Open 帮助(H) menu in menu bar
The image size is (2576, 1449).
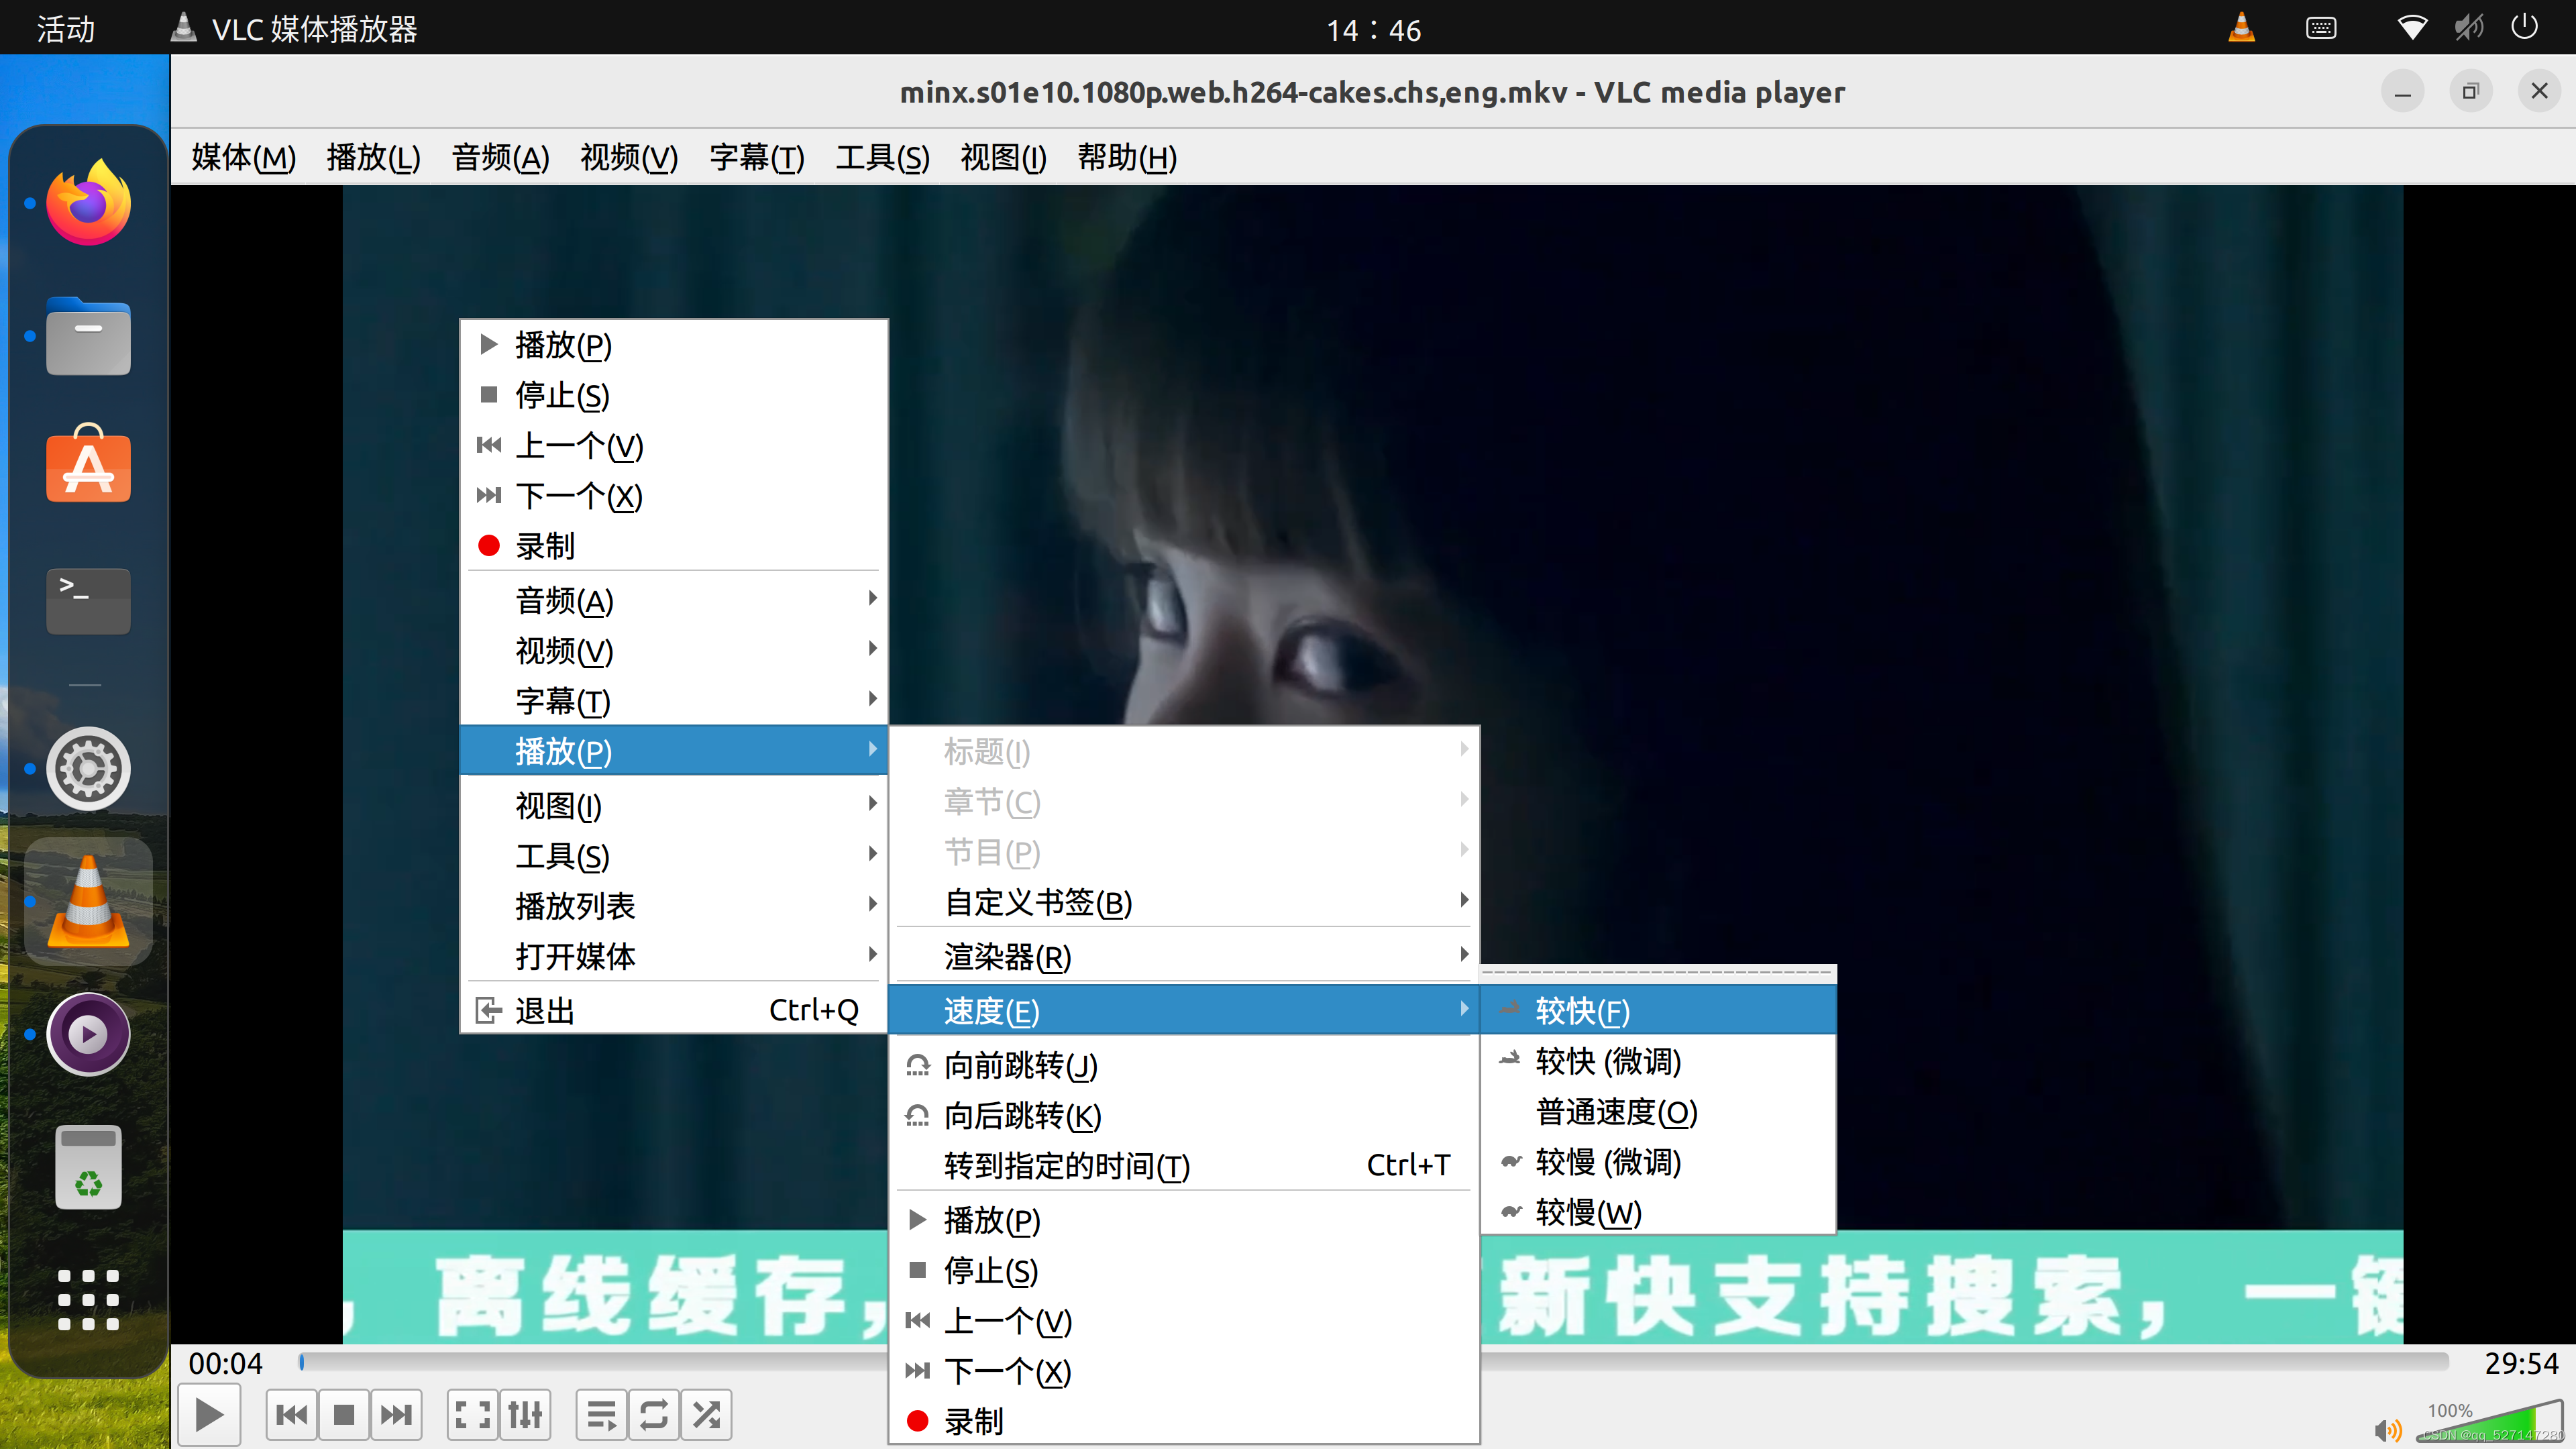[1127, 157]
